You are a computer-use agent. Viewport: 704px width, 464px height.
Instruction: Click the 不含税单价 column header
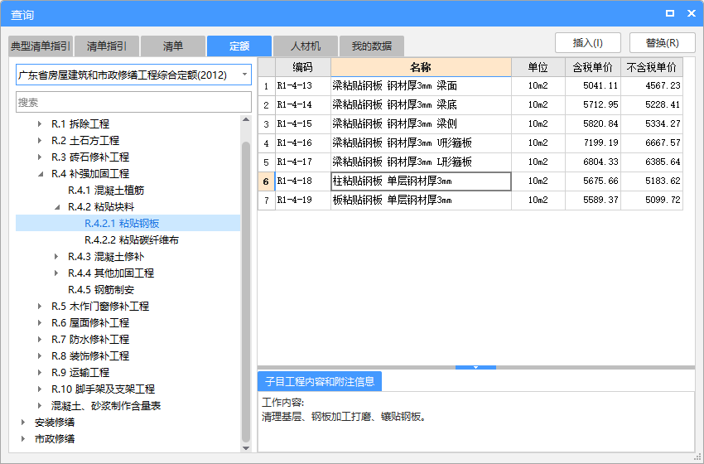(652, 67)
